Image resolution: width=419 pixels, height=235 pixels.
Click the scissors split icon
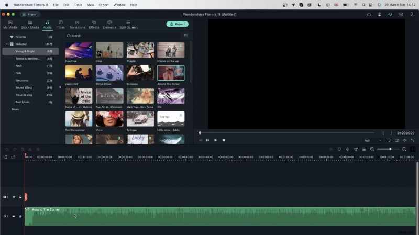(x=30, y=149)
